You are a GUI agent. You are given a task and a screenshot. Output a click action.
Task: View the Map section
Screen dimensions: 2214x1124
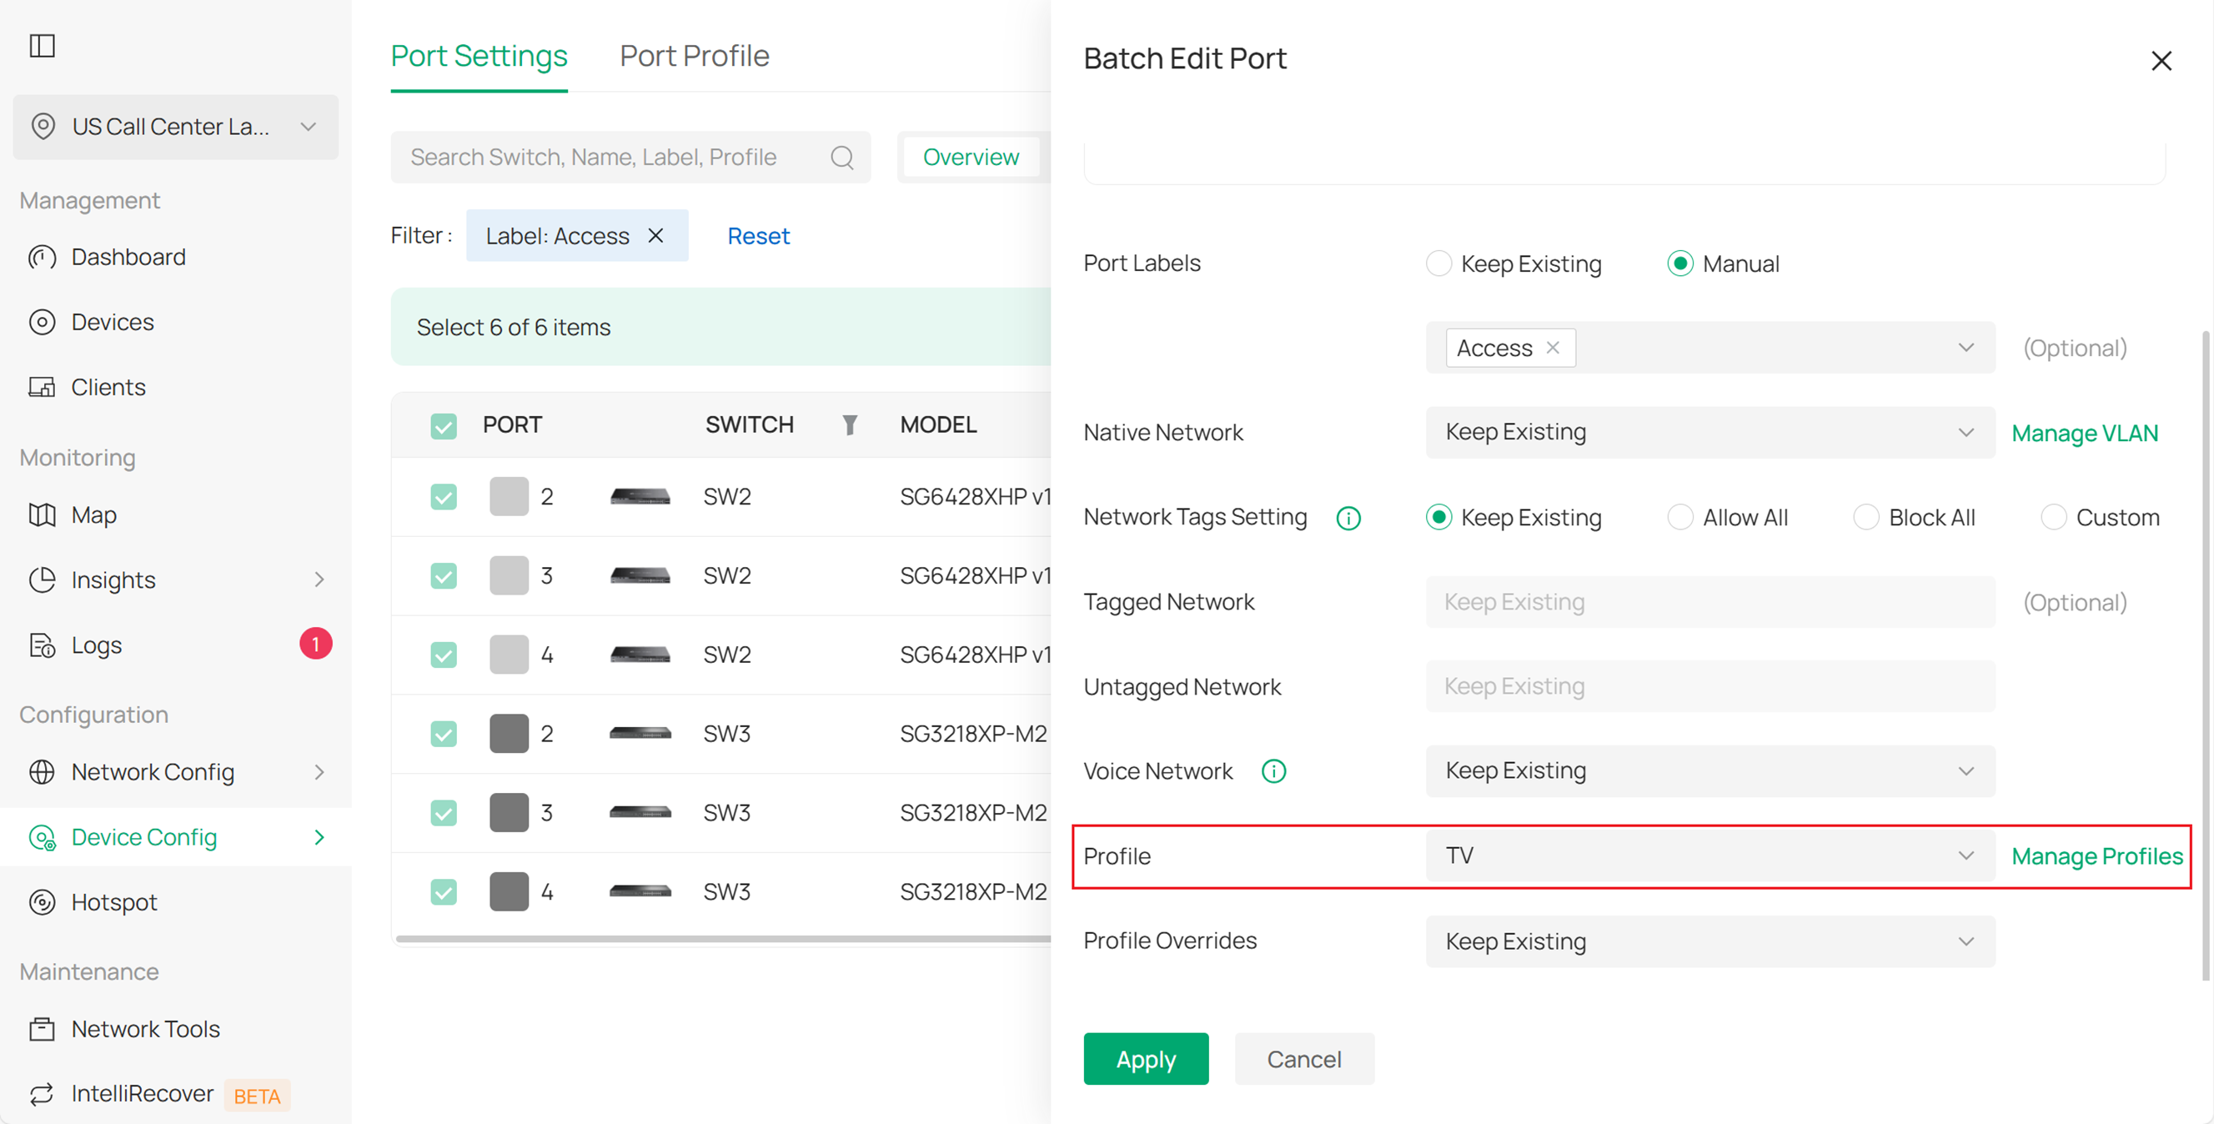(93, 514)
